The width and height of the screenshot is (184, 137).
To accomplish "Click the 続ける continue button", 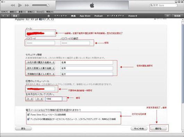I will tap(158, 129).
